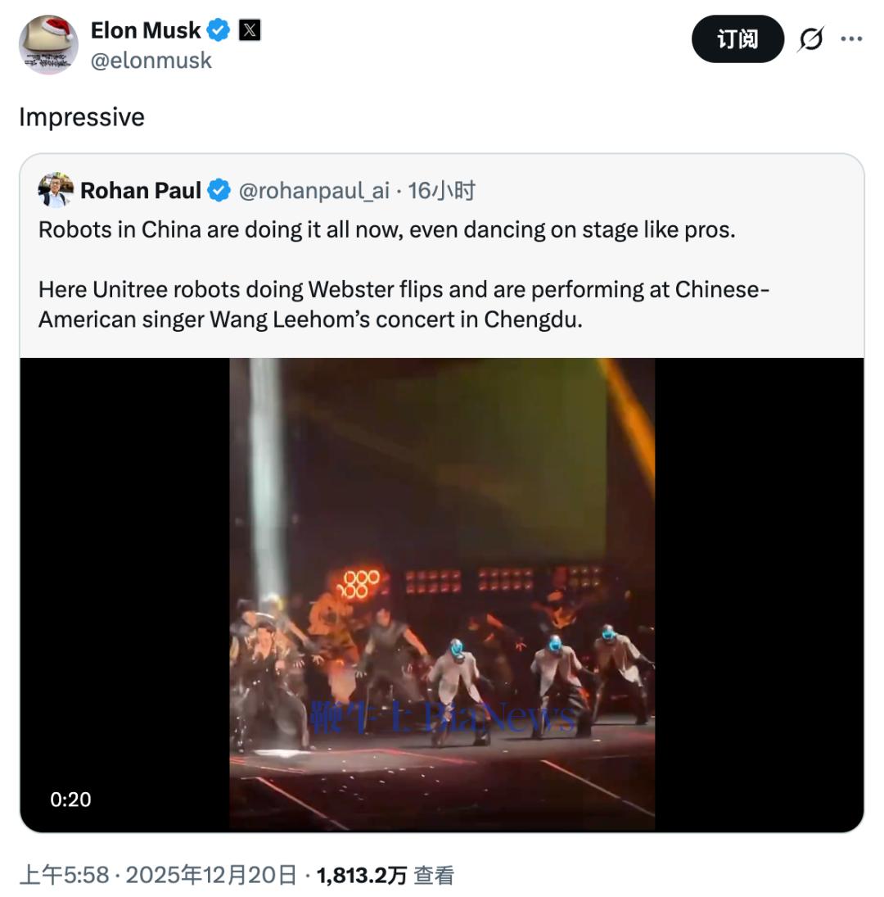The width and height of the screenshot is (884, 897).
Task: Click the "Impressive" post text
Action: coord(82,117)
